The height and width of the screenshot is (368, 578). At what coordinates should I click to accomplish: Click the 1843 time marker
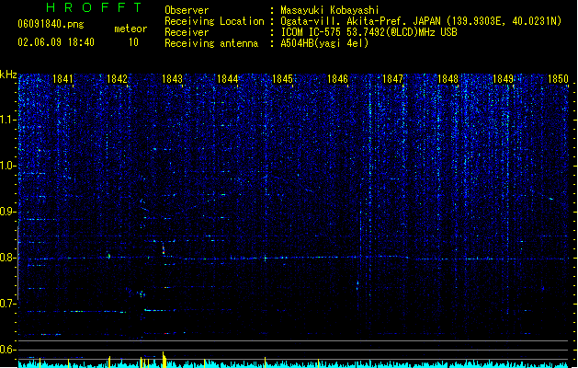(x=172, y=79)
